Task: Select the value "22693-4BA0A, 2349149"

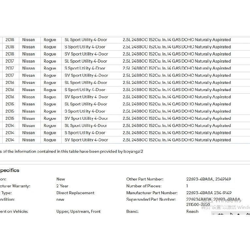Action: 209,179
